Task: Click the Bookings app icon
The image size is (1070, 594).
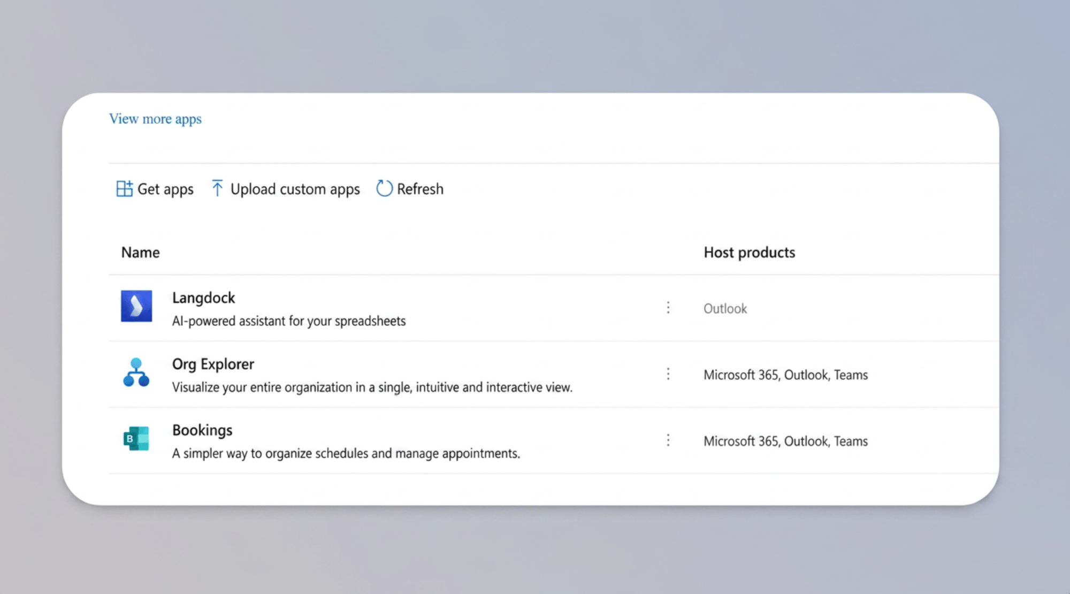Action: tap(136, 439)
